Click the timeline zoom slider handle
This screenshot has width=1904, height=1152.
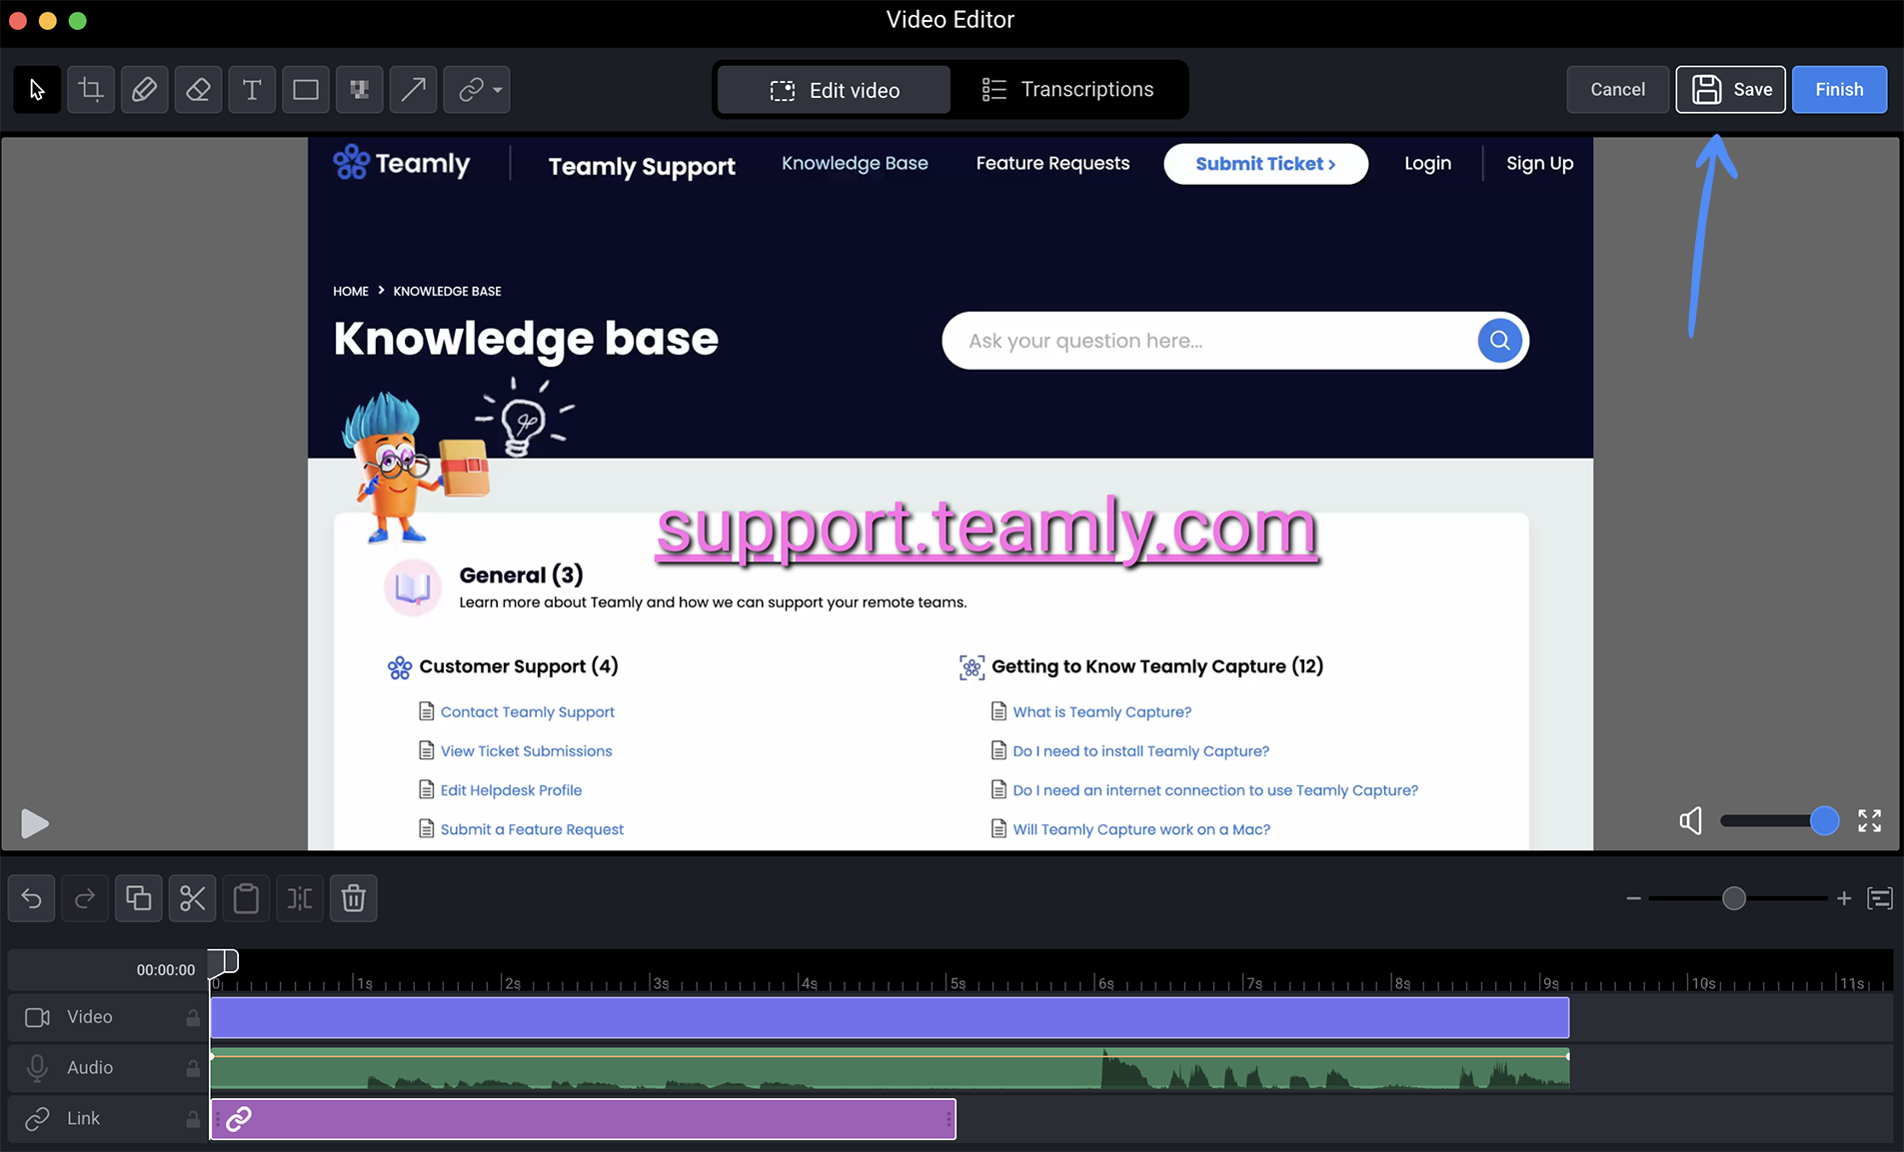(1734, 898)
